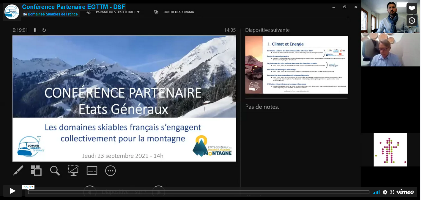Select the pen and laser pointer tool

(18, 171)
